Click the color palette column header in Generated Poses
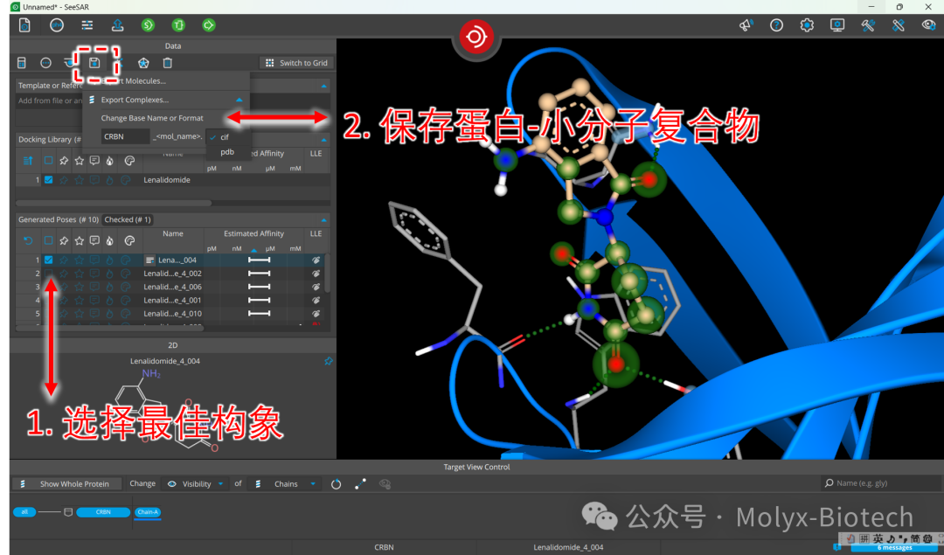 [128, 240]
